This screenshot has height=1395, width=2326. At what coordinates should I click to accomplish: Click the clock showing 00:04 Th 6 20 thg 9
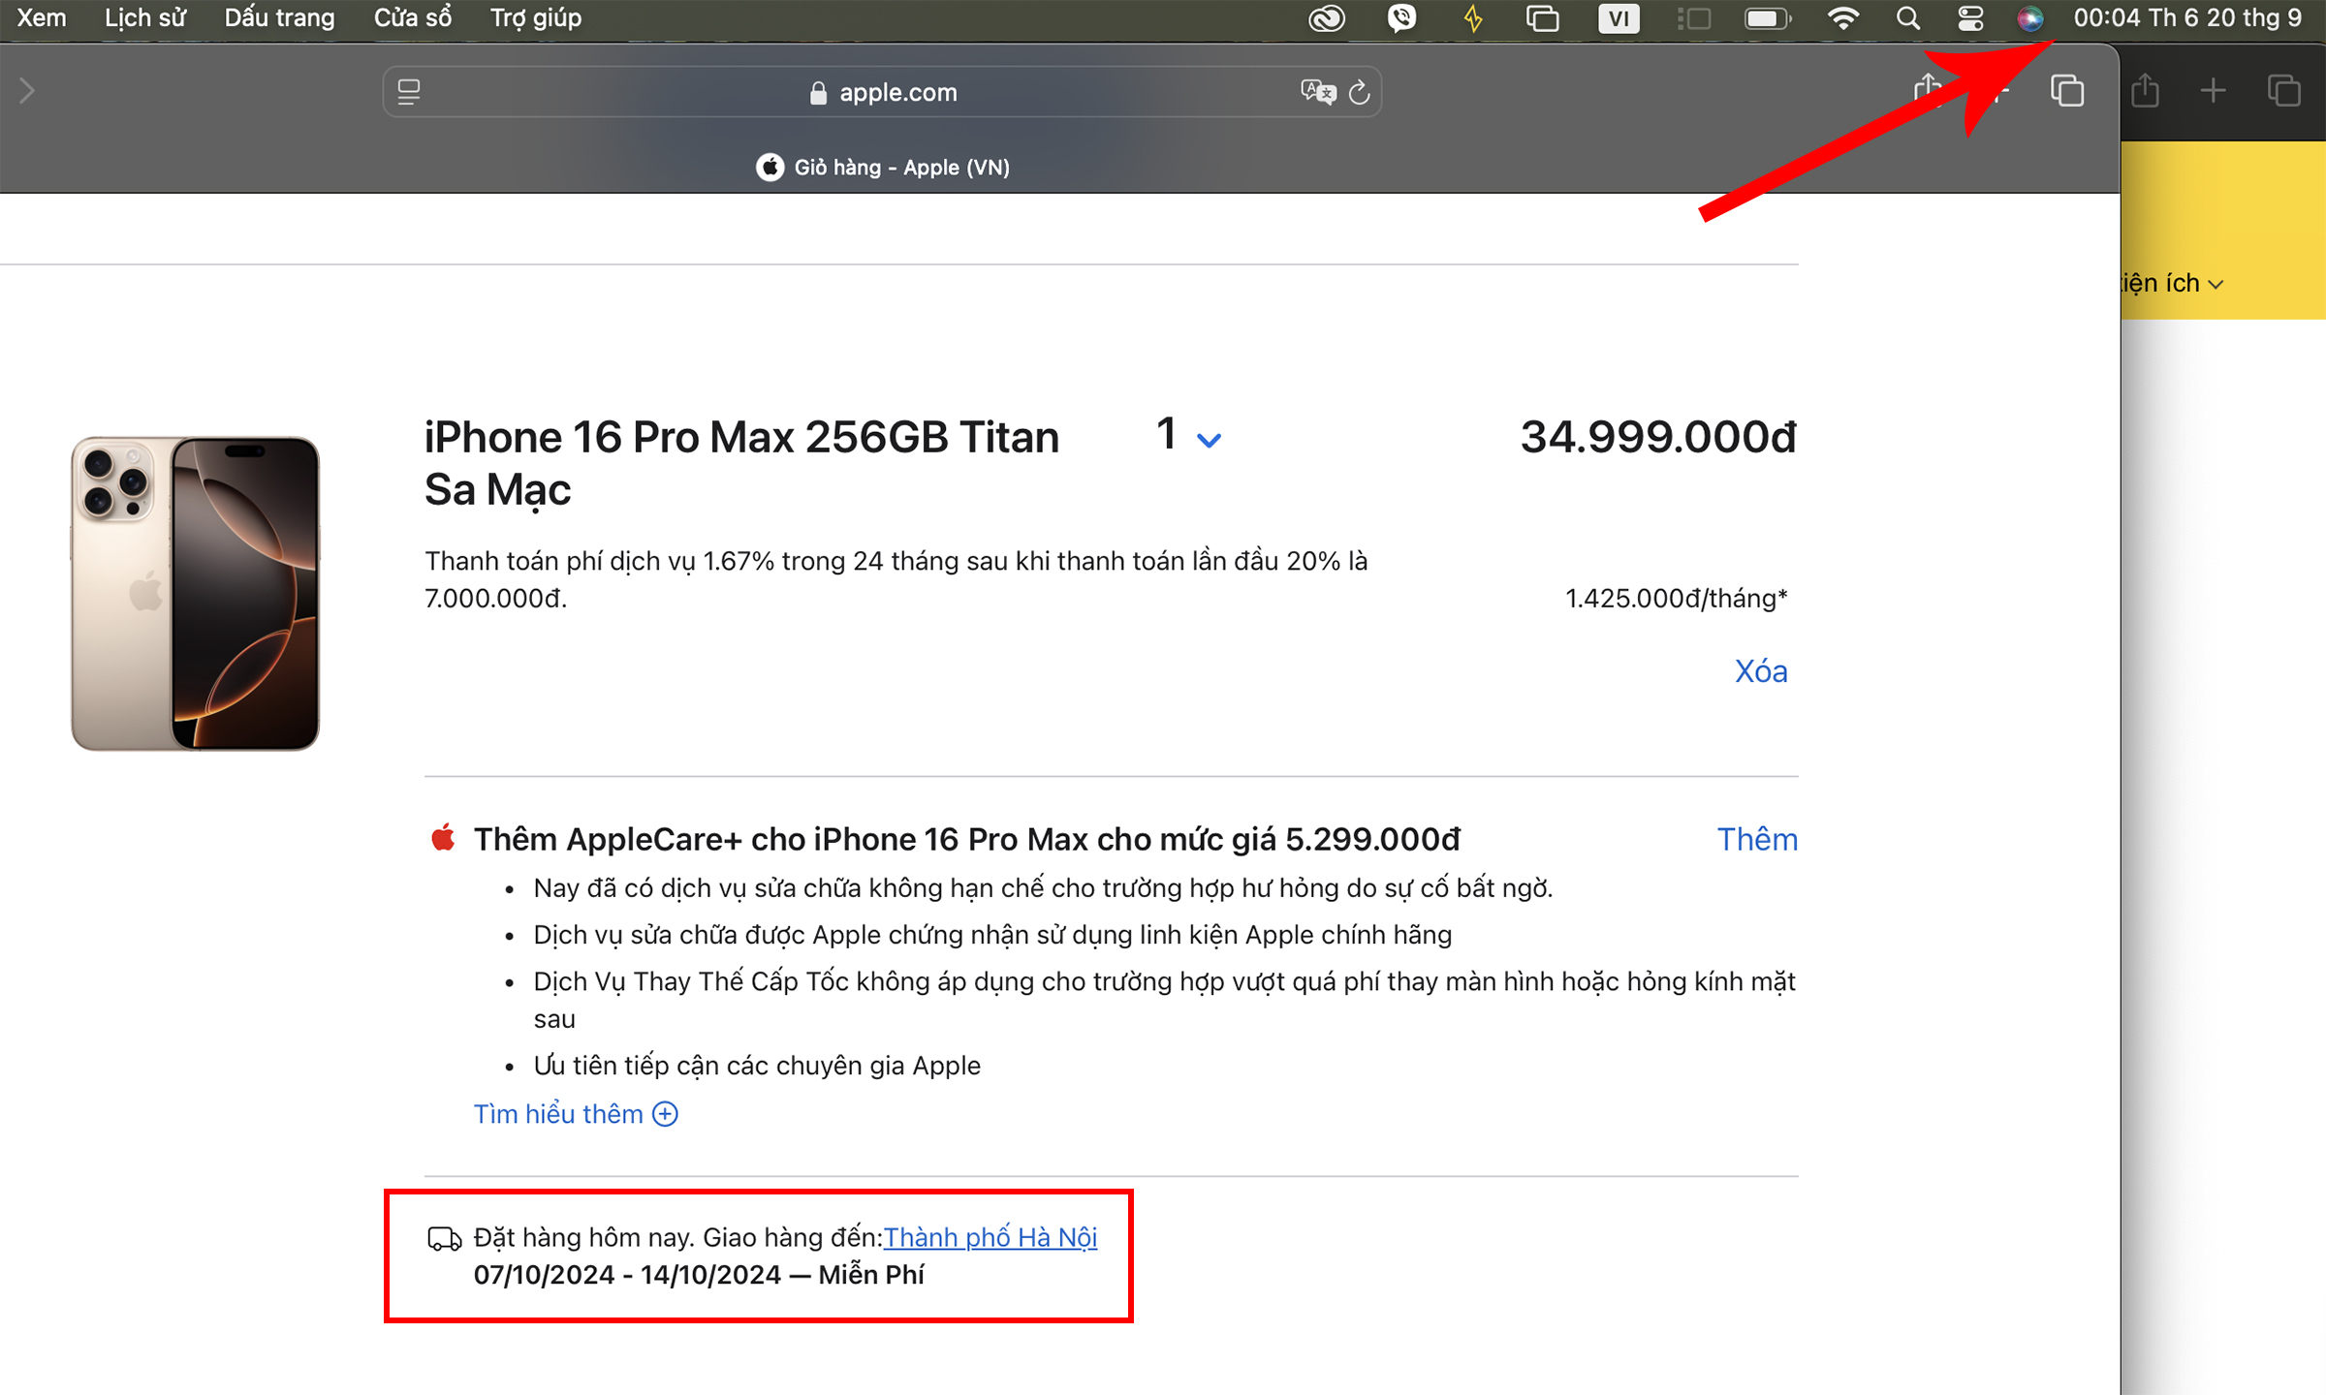[2187, 18]
